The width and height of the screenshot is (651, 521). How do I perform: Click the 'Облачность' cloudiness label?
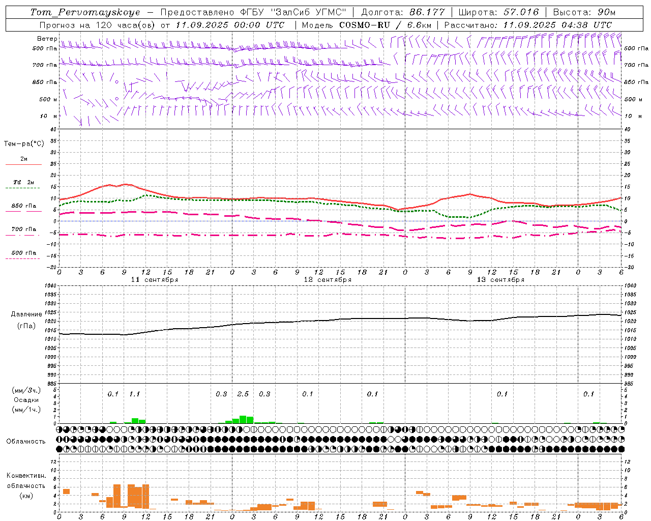click(26, 442)
